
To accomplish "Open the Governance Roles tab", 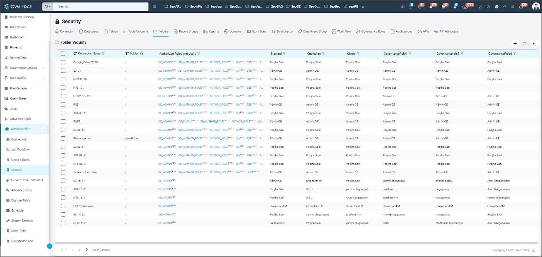I will pos(371,31).
